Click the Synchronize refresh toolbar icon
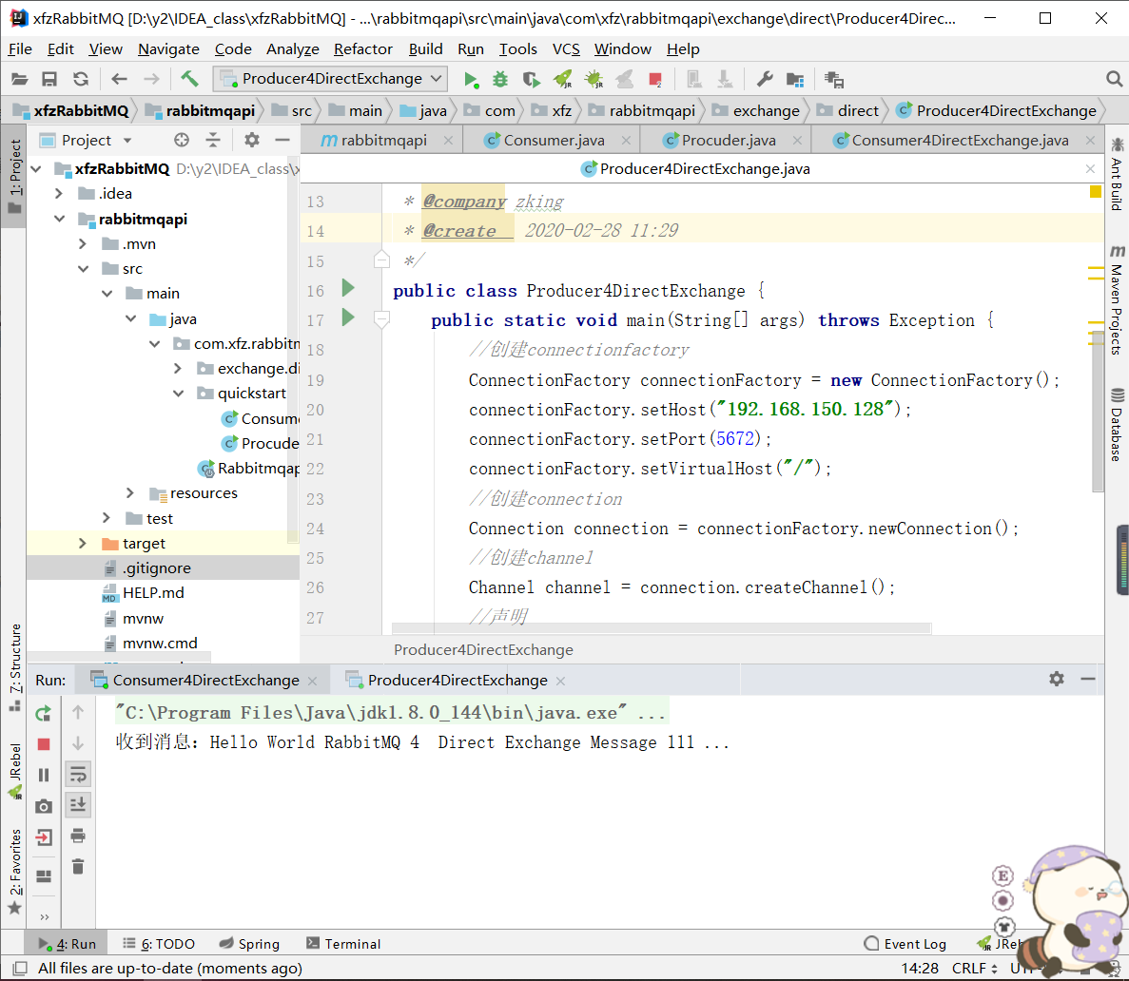Viewport: 1129px width, 981px height. (x=81, y=79)
